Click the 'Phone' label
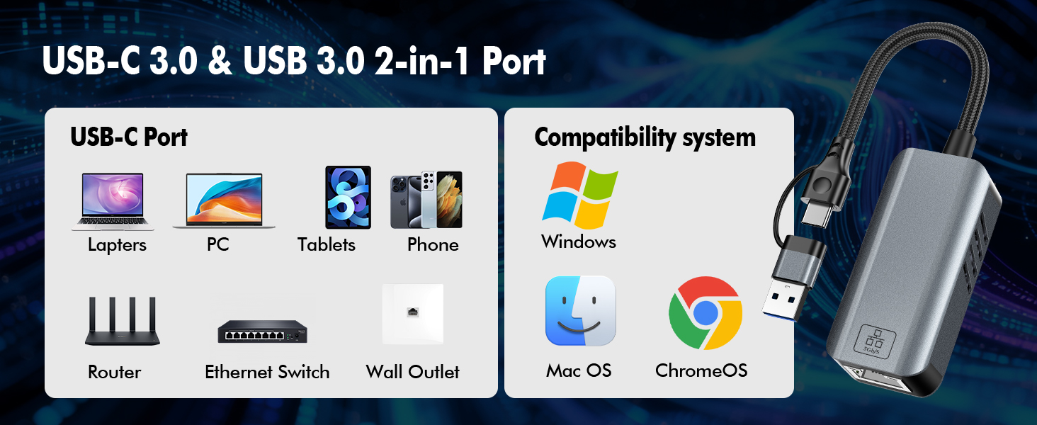This screenshot has width=1037, height=425. [433, 245]
